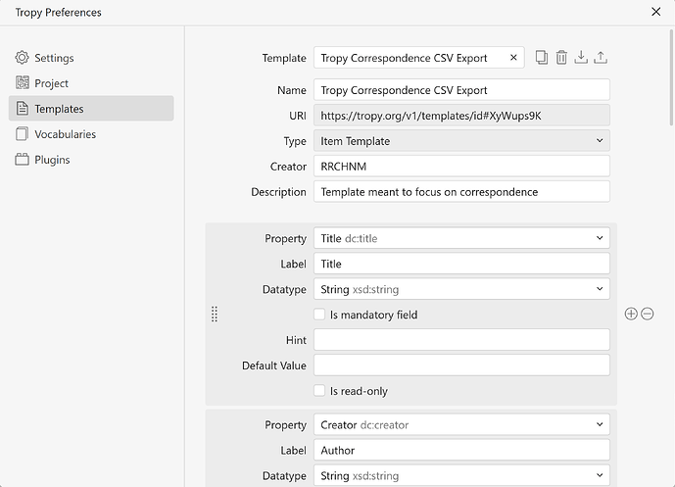Edit the template Description field

point(461,192)
